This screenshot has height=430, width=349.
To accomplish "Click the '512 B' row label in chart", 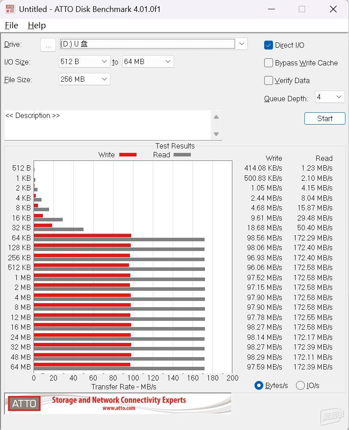I will pos(21,168).
